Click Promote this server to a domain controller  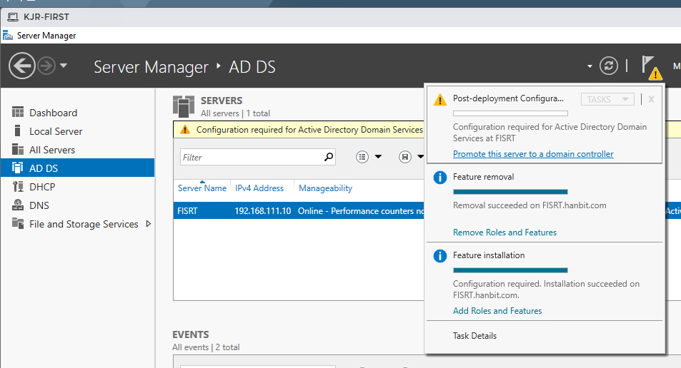pyautogui.click(x=533, y=154)
